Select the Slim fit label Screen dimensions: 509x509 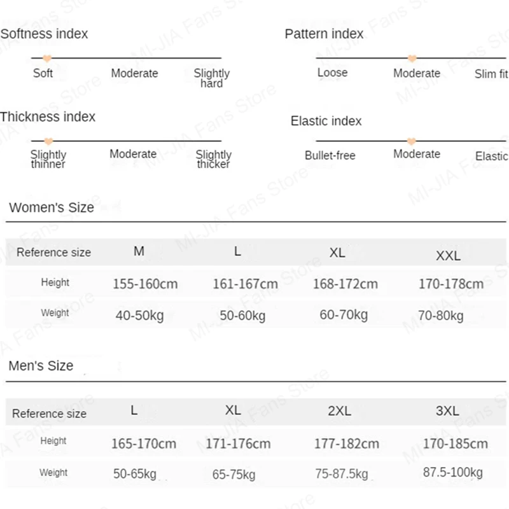pyautogui.click(x=491, y=74)
